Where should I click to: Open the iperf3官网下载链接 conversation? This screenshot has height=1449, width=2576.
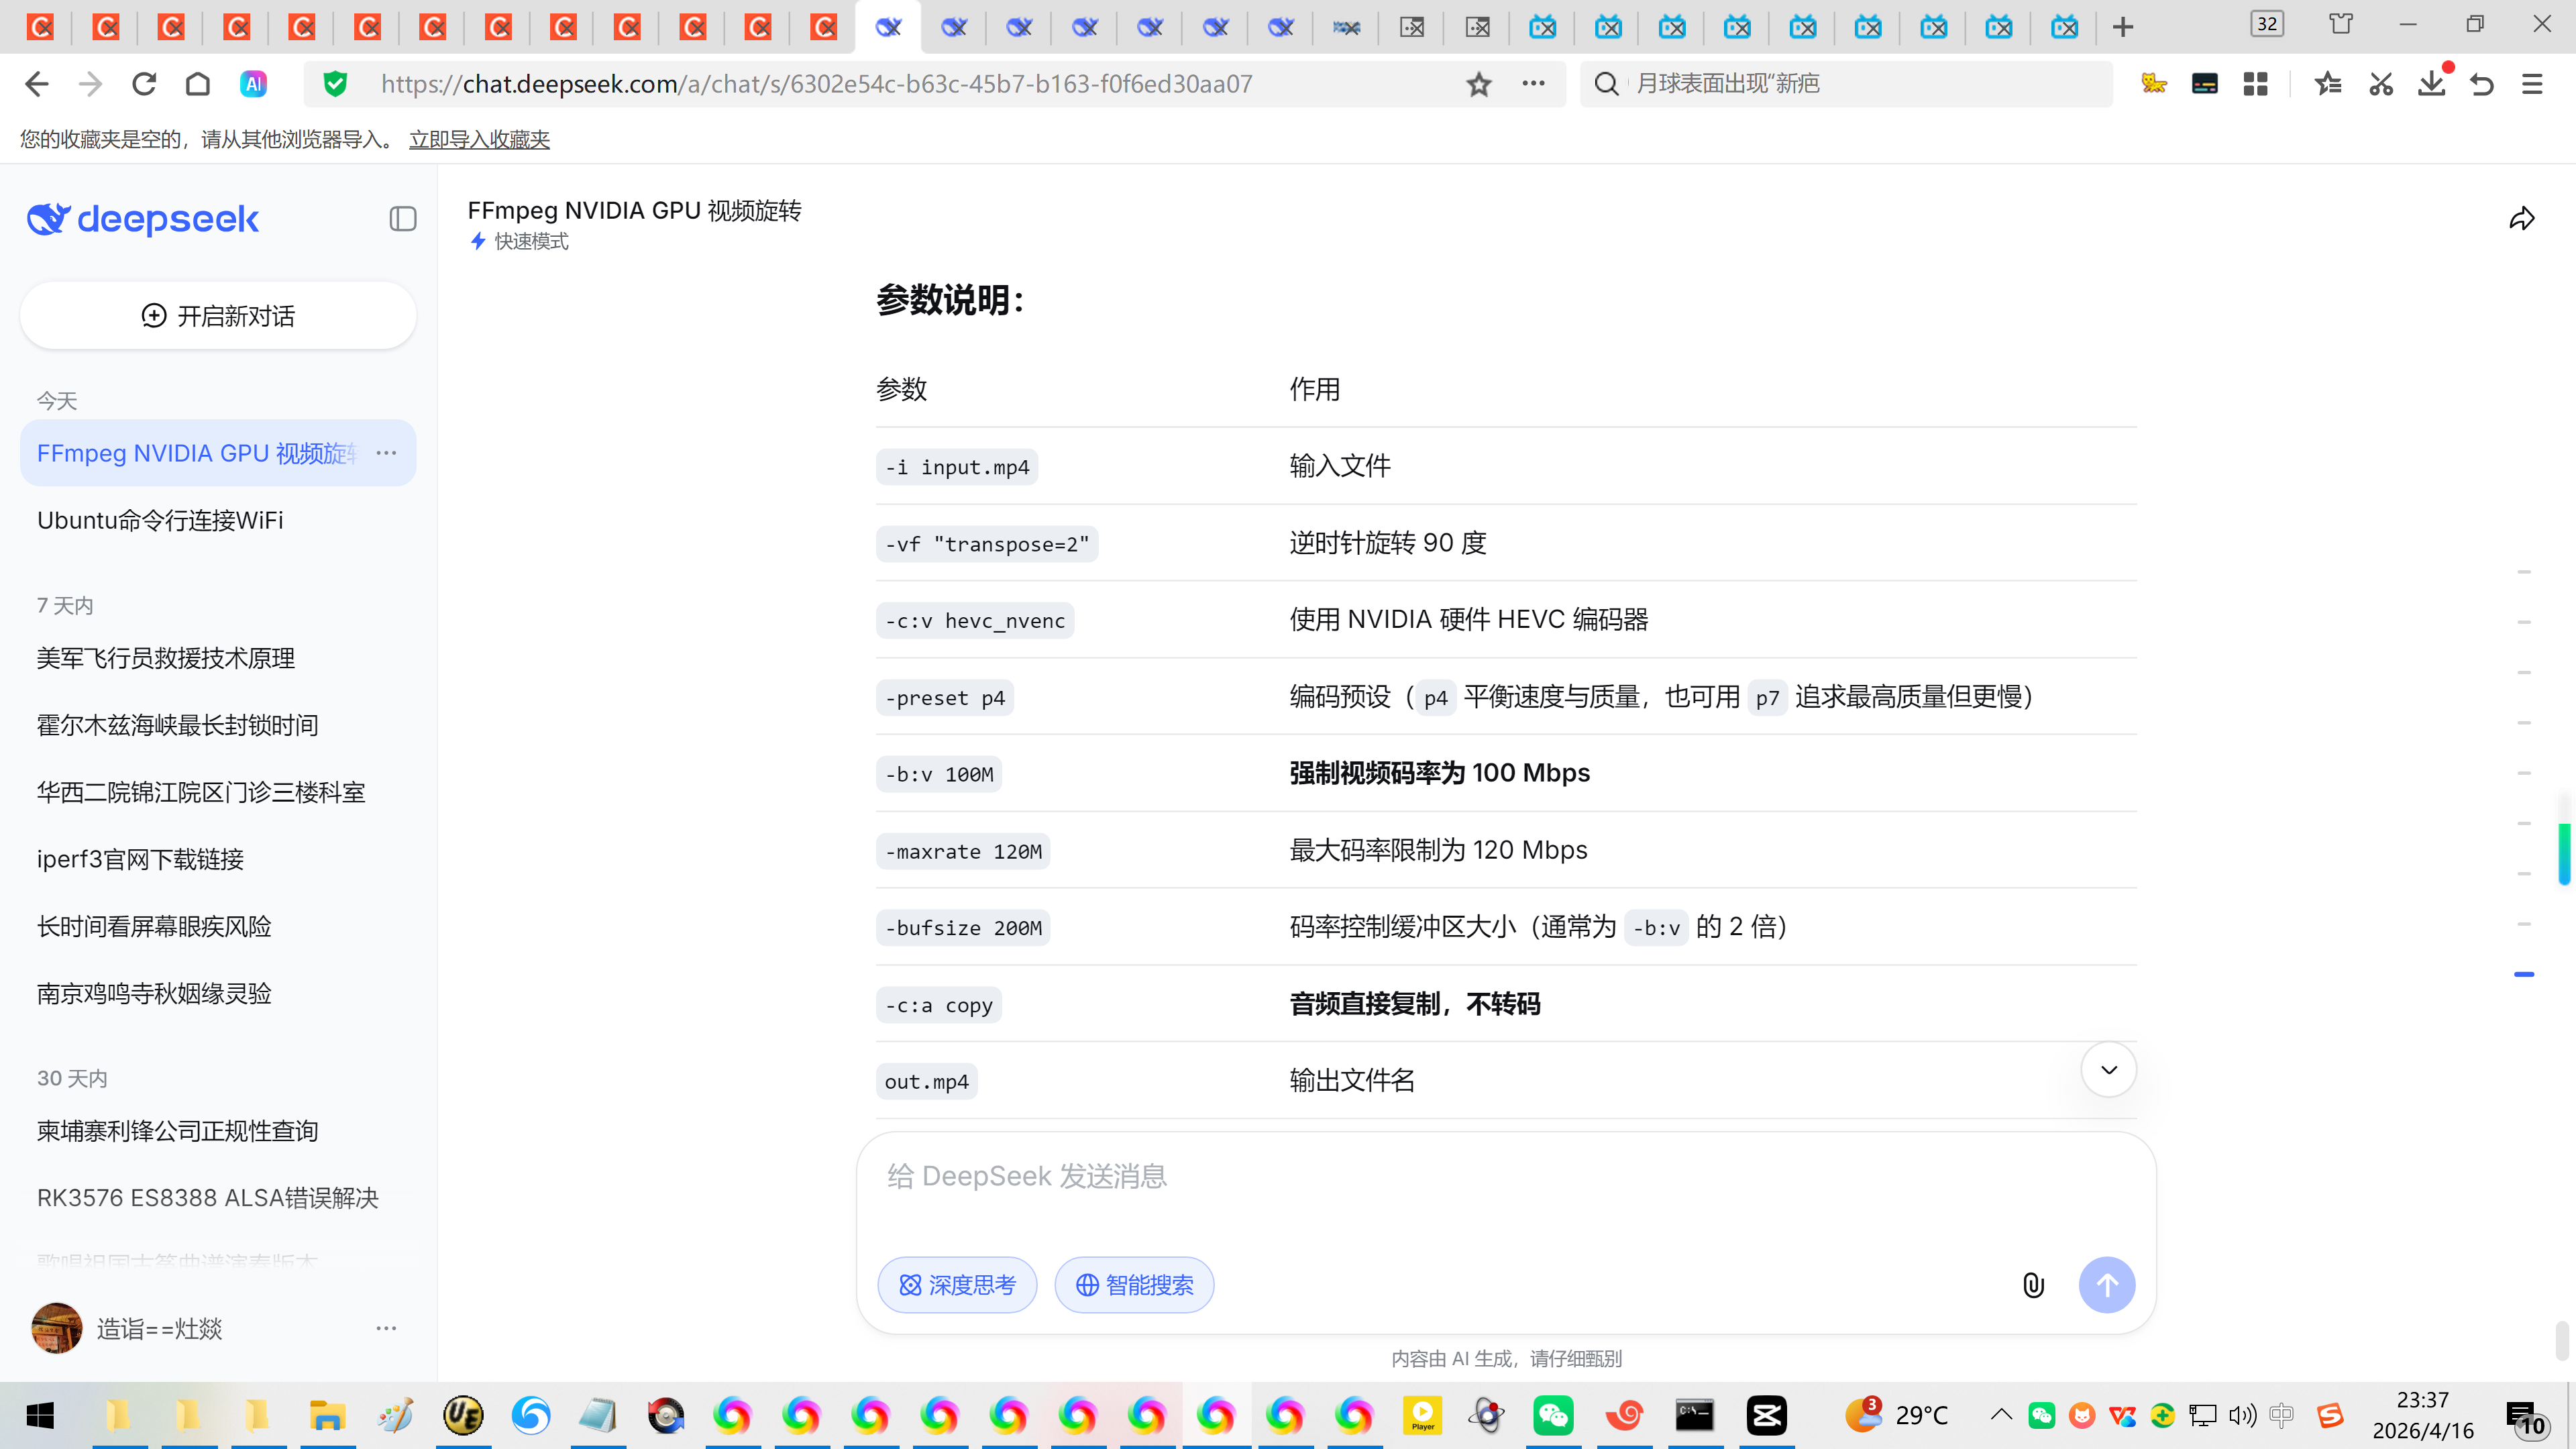[140, 859]
